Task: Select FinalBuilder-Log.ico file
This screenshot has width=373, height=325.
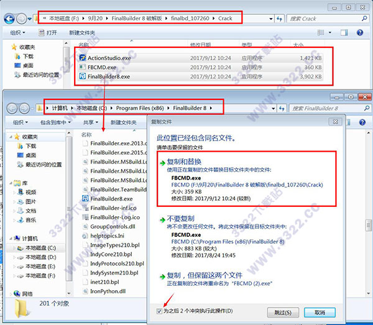Action: [114, 217]
